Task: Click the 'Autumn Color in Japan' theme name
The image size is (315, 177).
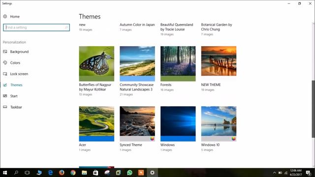Action: (x=137, y=25)
